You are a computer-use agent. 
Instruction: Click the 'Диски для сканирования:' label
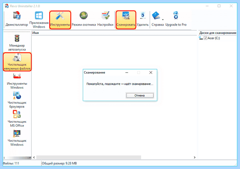click(218, 33)
